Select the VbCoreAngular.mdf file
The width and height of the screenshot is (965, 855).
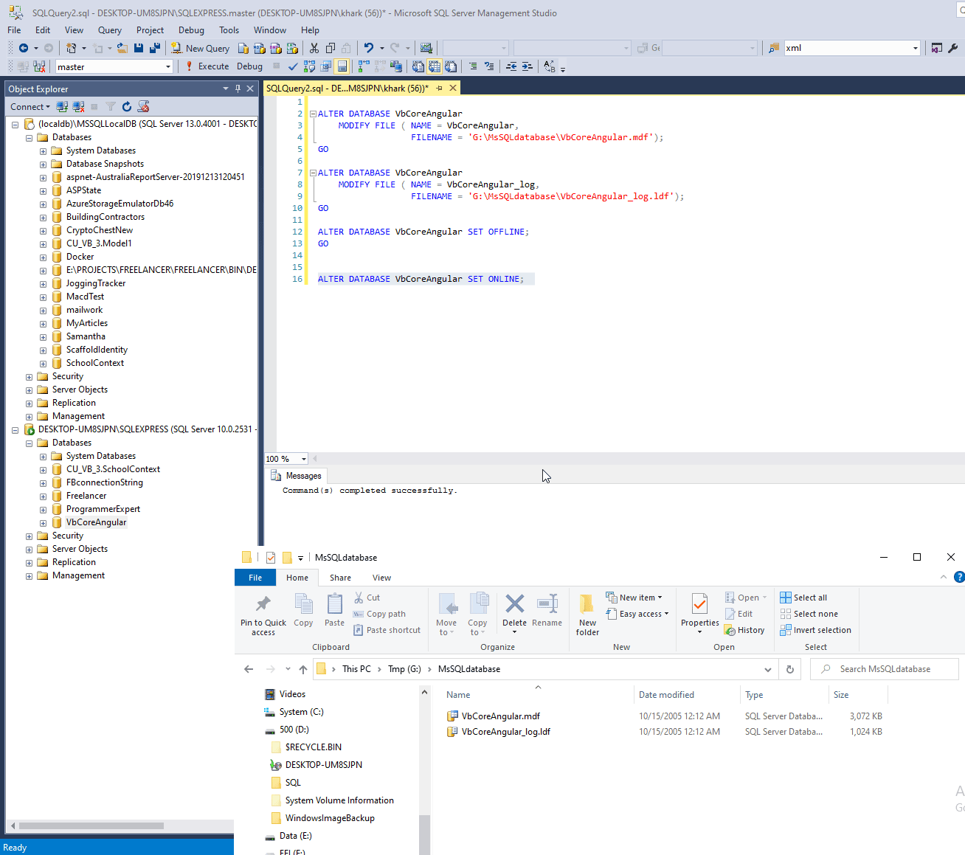pos(500,716)
